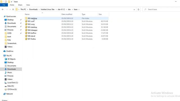The image size is (180, 101).
Task: Switch to the Share ribbon tab
Action: pyautogui.click(x=20, y=5)
